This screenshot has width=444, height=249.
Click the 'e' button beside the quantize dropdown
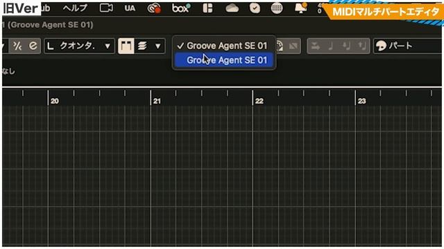[x=33, y=46]
